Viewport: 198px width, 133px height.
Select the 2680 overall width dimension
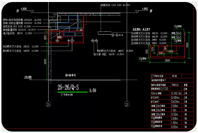[x=167, y=60]
